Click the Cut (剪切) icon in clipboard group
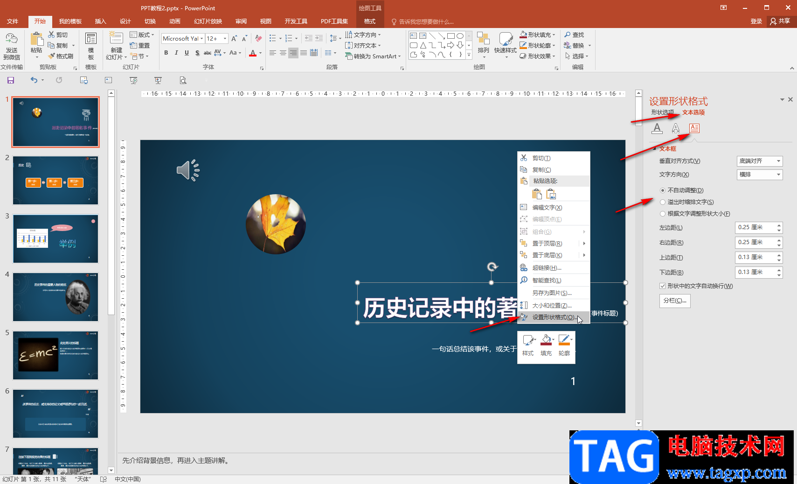 [51, 35]
